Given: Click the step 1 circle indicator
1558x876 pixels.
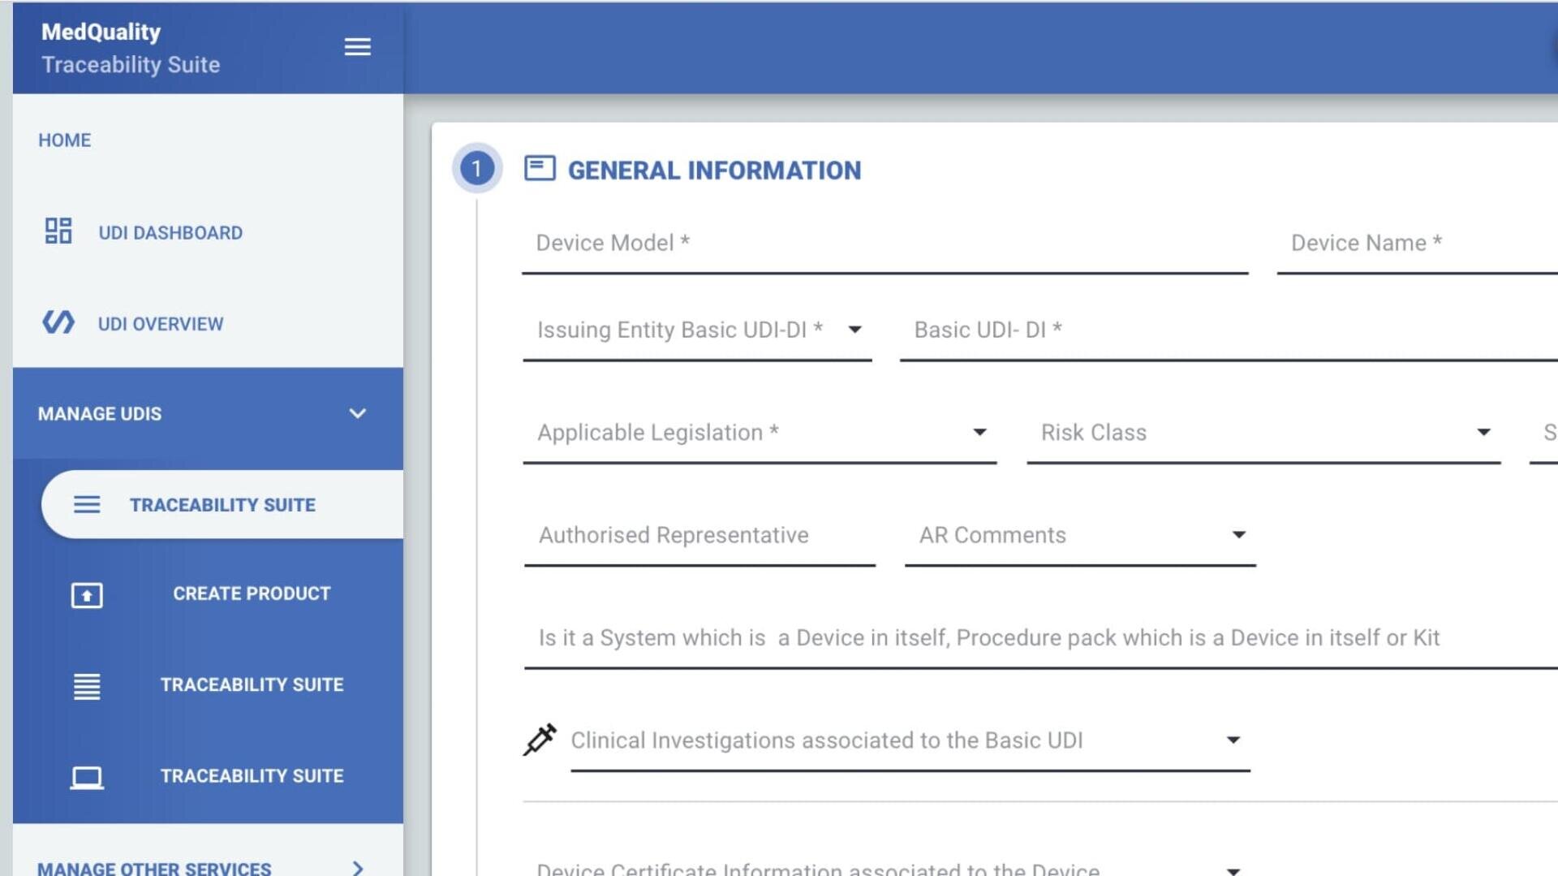Looking at the screenshot, I should click(x=476, y=169).
